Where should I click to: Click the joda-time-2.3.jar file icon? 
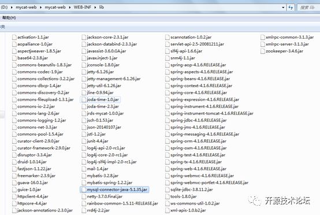click(84, 106)
